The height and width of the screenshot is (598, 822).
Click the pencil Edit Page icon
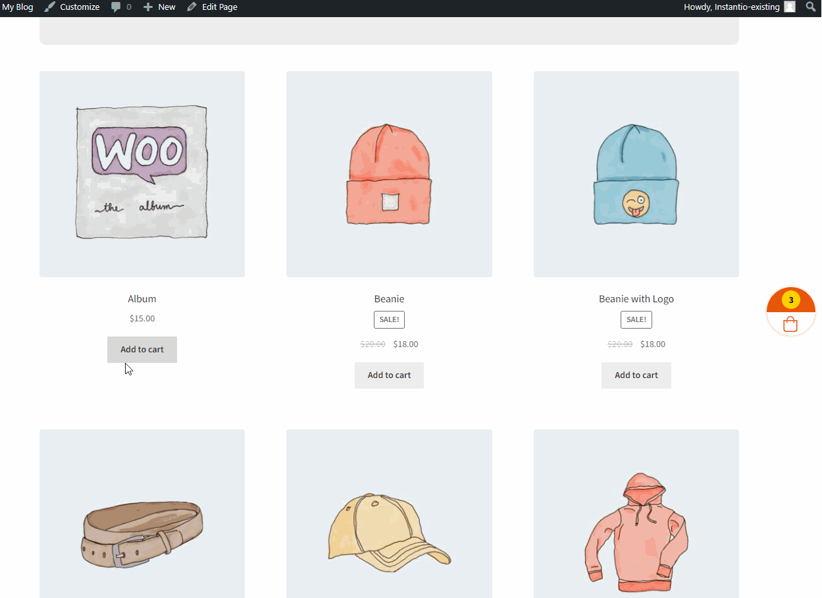click(192, 7)
